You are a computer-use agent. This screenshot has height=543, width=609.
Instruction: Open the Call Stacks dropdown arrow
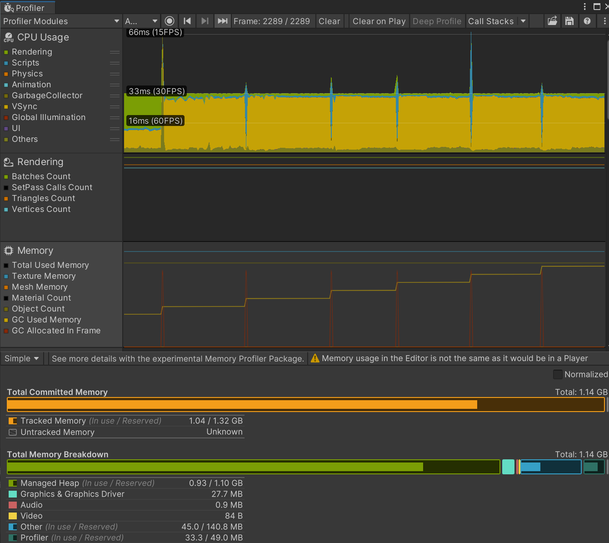coord(523,21)
